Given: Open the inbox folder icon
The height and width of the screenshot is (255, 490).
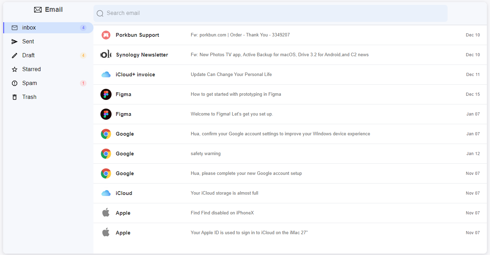Looking at the screenshot, I should point(14,27).
